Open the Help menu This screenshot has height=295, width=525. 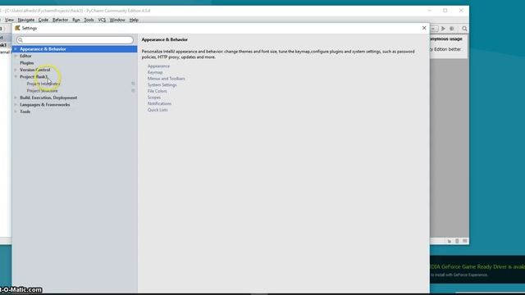point(134,20)
